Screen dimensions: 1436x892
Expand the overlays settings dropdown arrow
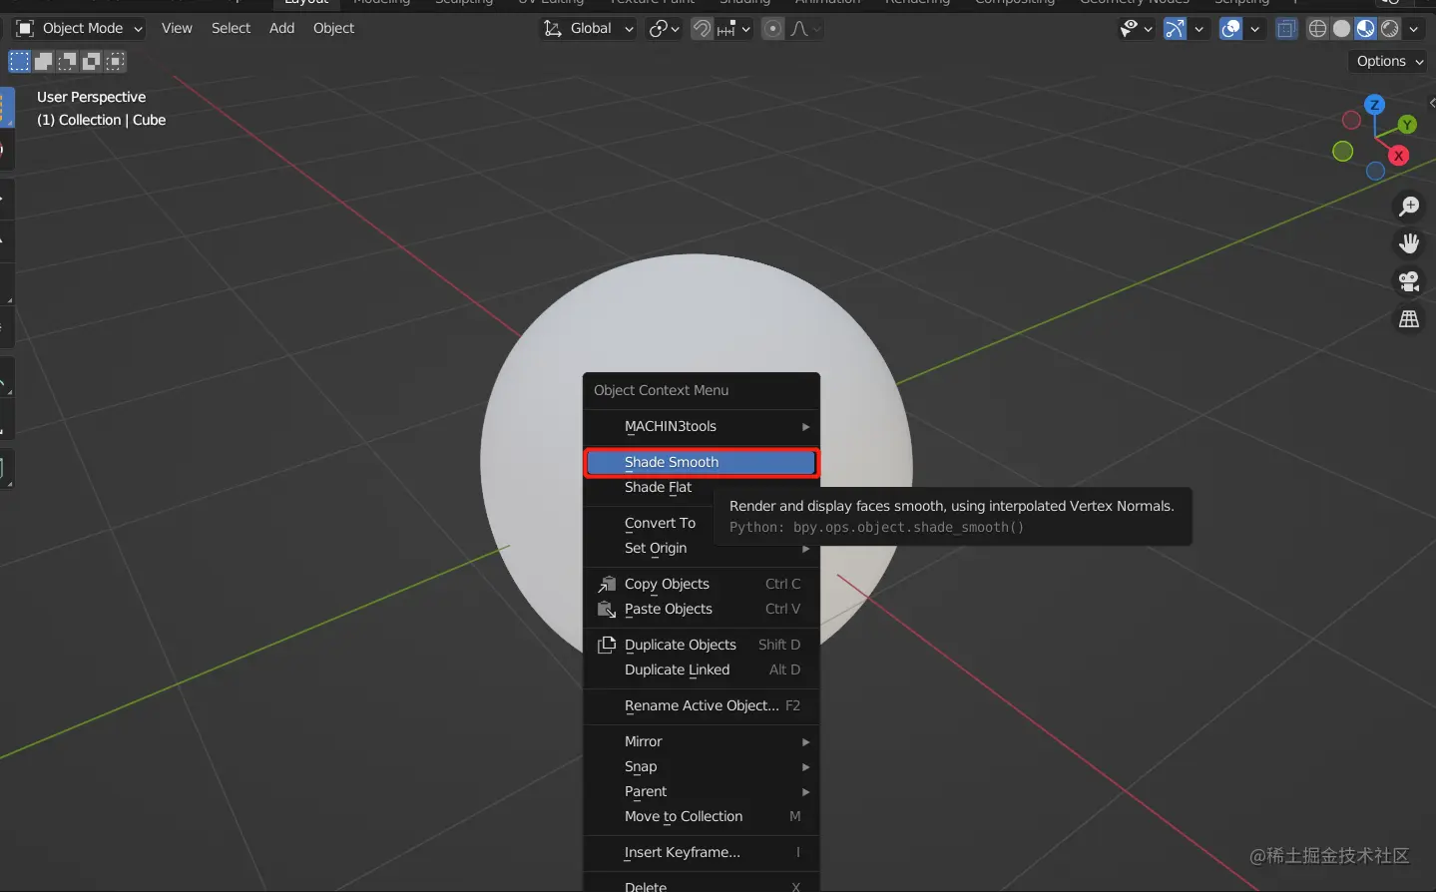point(1255,29)
